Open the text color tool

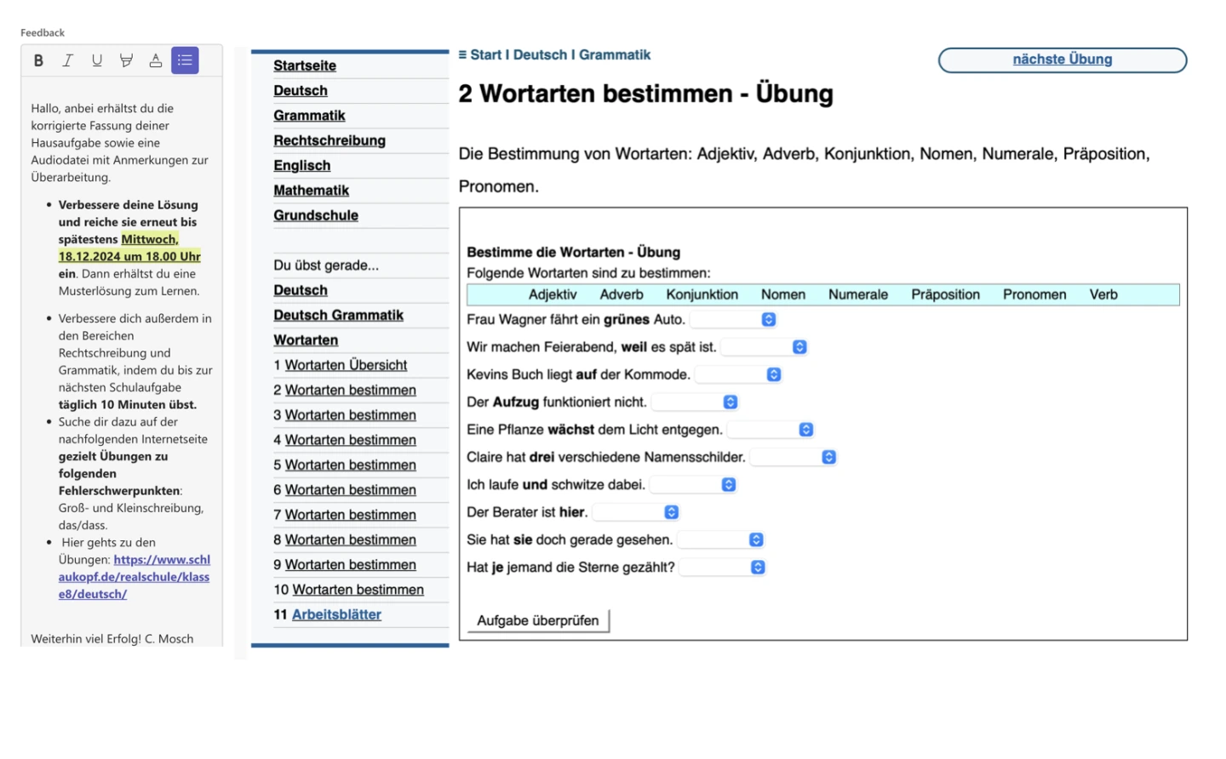(x=156, y=60)
